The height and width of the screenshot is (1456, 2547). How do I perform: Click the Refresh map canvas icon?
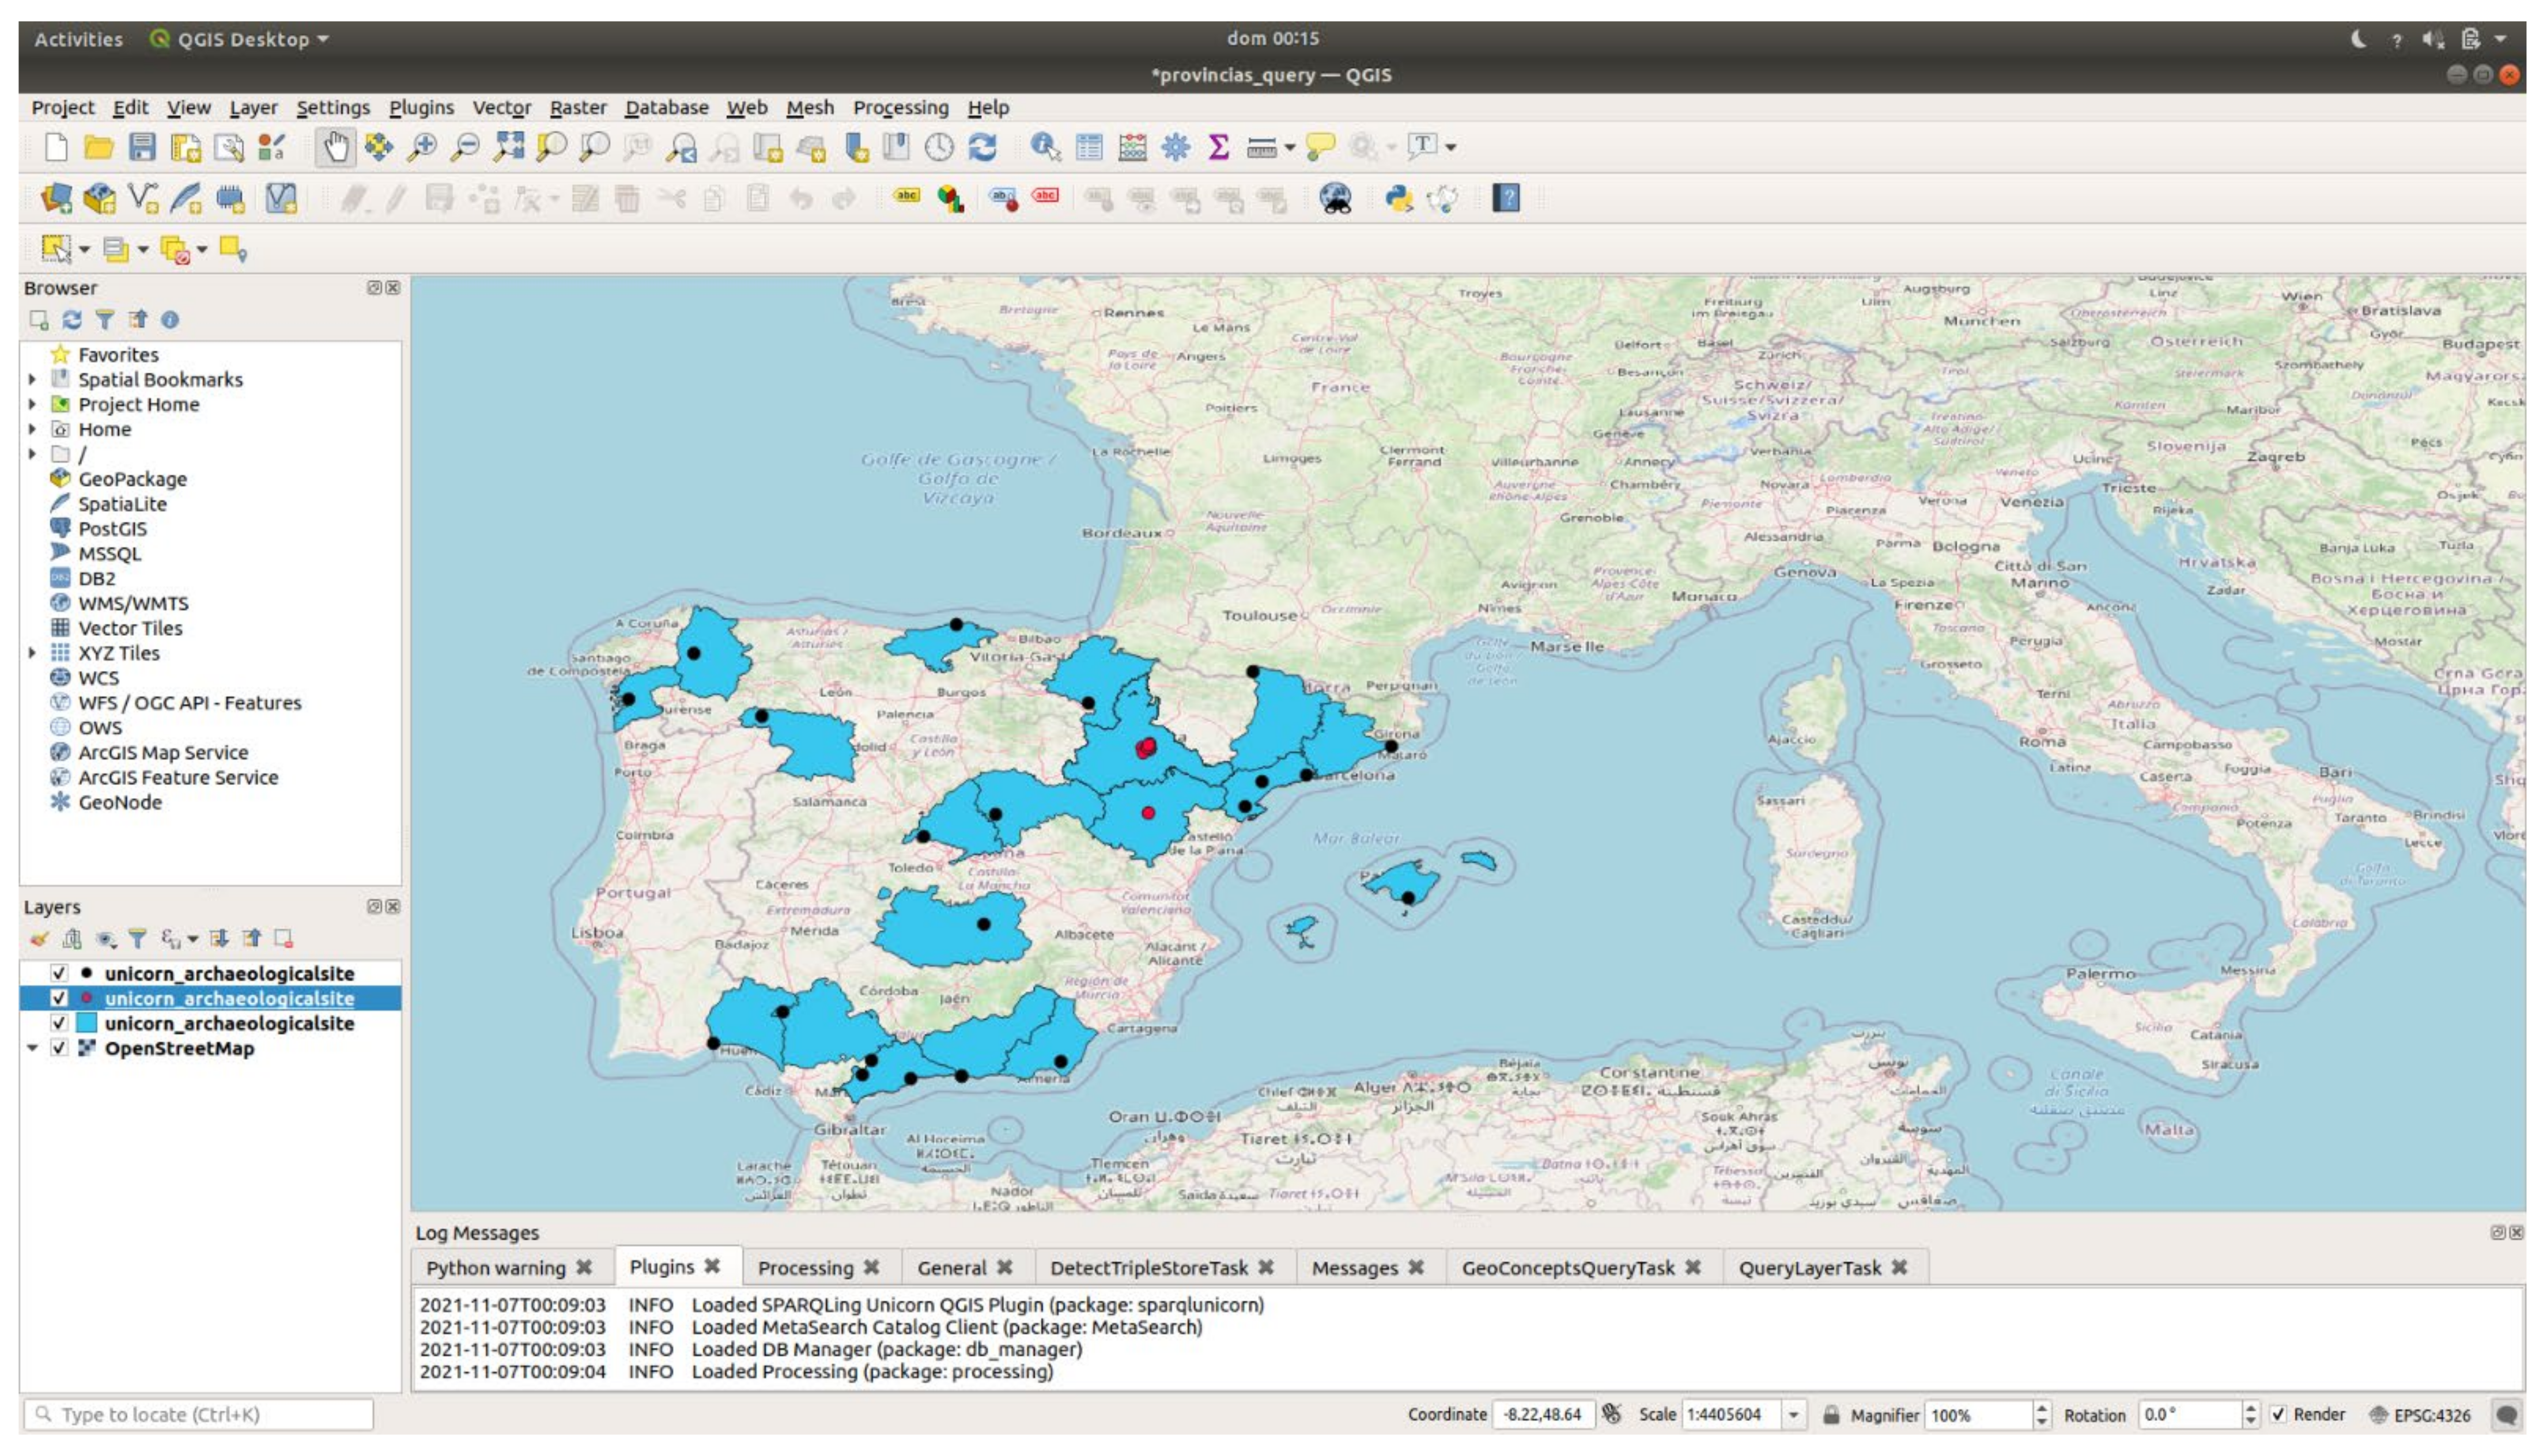[x=984, y=148]
